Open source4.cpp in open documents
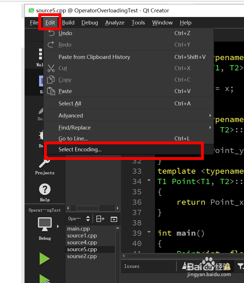The image size is (244, 283). point(82,243)
